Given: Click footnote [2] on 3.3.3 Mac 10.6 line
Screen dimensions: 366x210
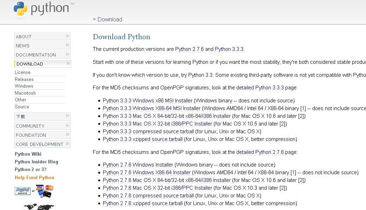Looking at the screenshot, I should point(301,116).
